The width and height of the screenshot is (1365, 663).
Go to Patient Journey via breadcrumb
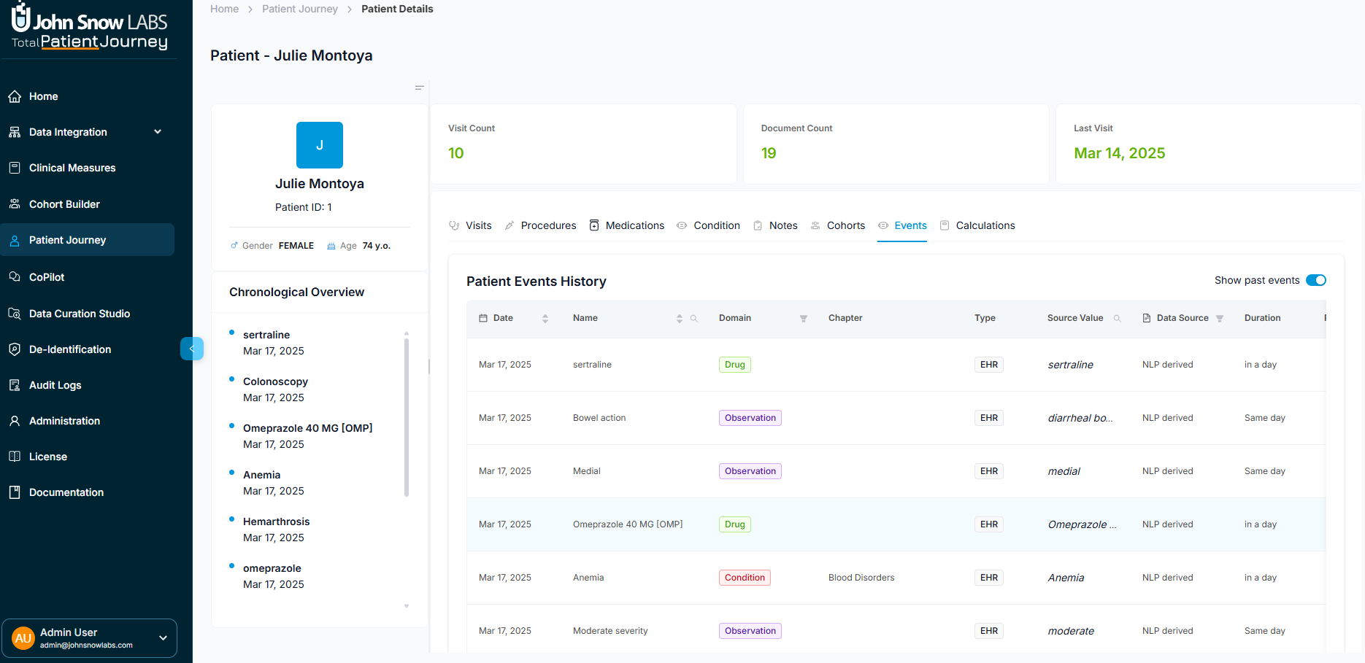(300, 9)
